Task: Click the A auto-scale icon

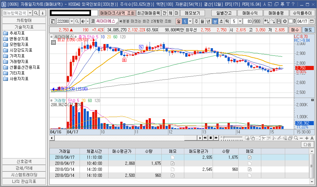Action: (x=312, y=138)
